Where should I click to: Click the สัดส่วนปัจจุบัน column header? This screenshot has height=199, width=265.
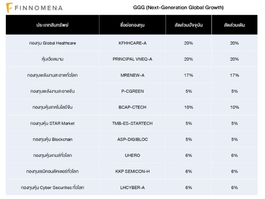(188, 25)
